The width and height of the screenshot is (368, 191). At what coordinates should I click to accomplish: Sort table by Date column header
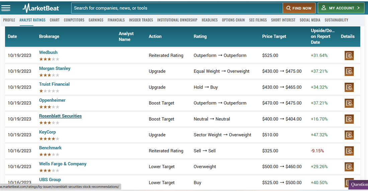12,36
